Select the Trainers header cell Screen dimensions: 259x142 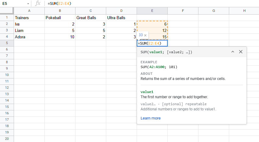pos(29,18)
